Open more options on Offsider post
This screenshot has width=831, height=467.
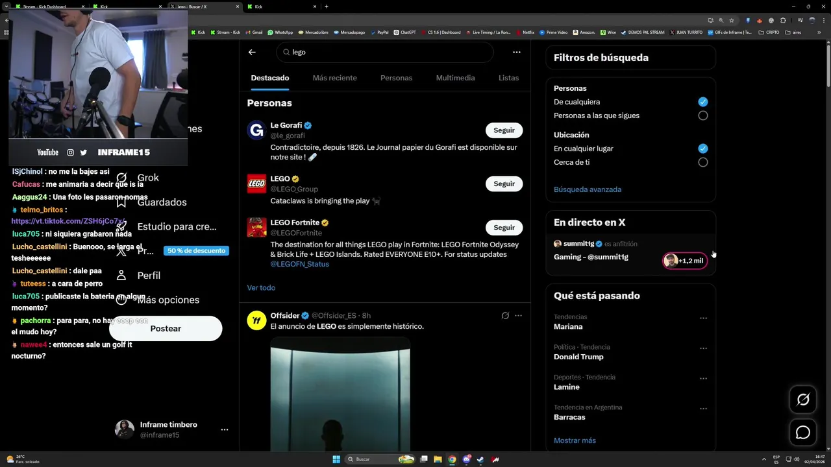tap(518, 316)
